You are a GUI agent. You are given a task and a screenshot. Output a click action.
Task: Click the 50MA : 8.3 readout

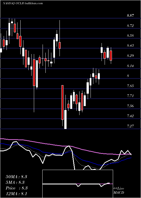click(16, 177)
